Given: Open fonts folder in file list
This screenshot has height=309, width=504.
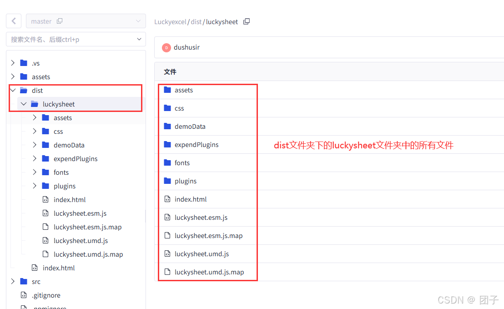Looking at the screenshot, I should pyautogui.click(x=182, y=163).
